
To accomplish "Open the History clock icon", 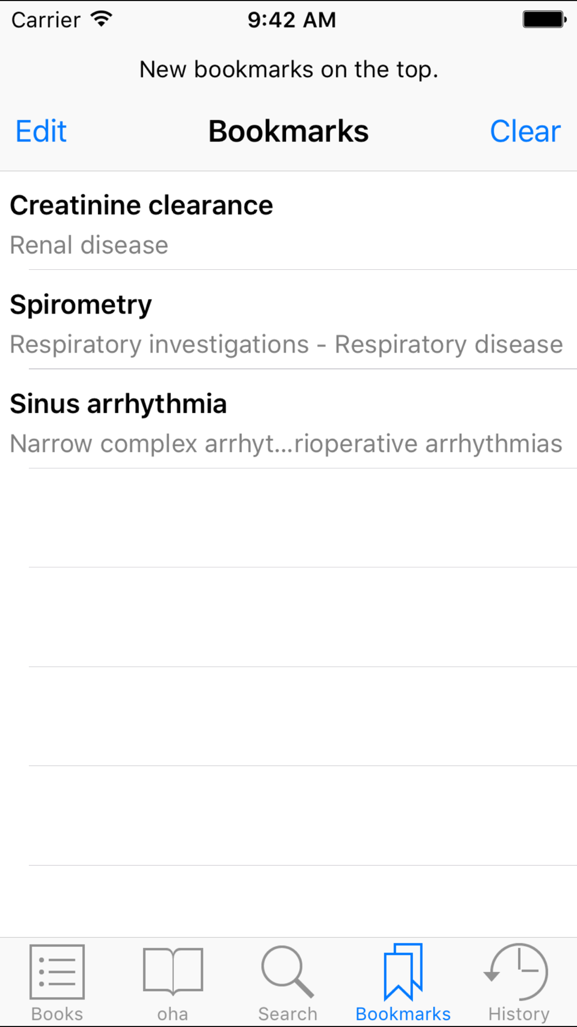I will point(517,972).
